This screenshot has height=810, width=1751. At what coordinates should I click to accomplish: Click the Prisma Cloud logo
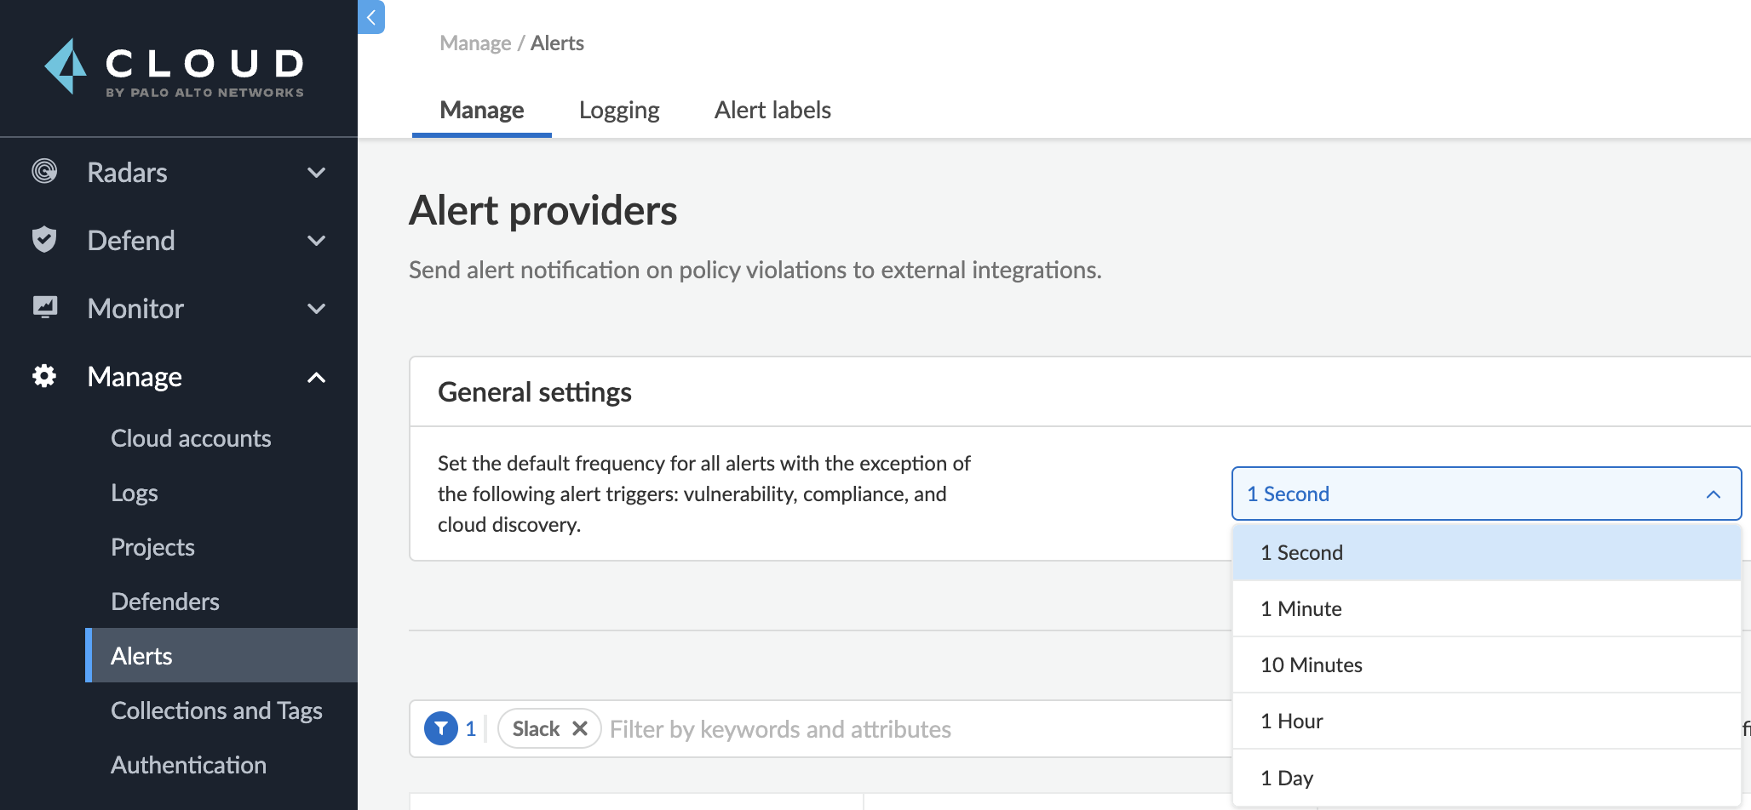[x=175, y=67]
